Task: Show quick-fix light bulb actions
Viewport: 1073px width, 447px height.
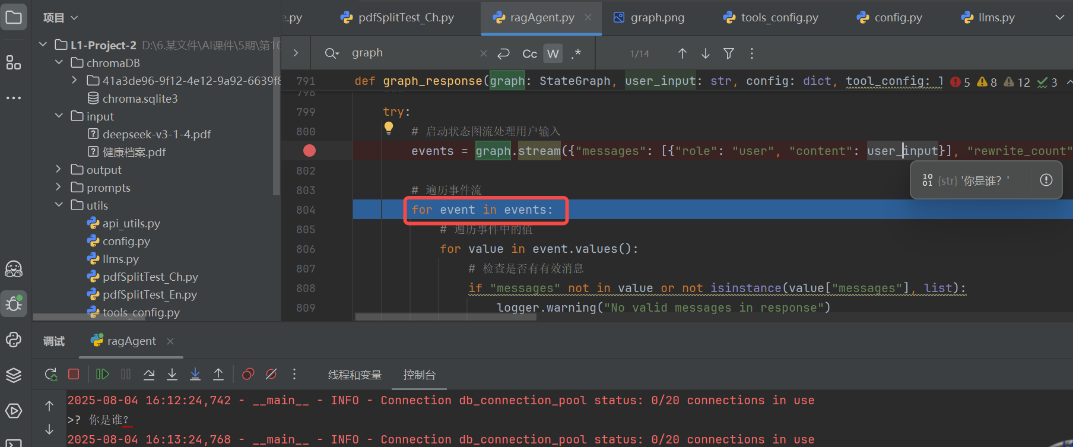Action: pos(389,128)
